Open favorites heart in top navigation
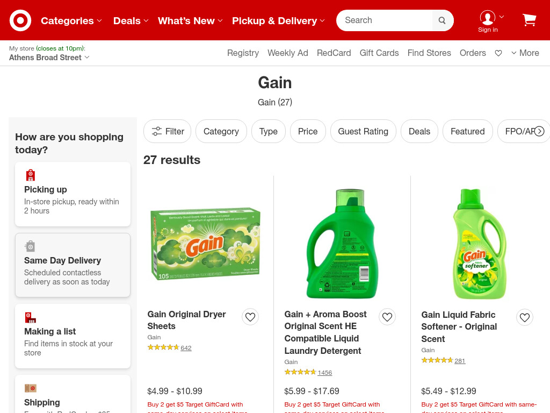This screenshot has height=413, width=550. click(x=498, y=53)
